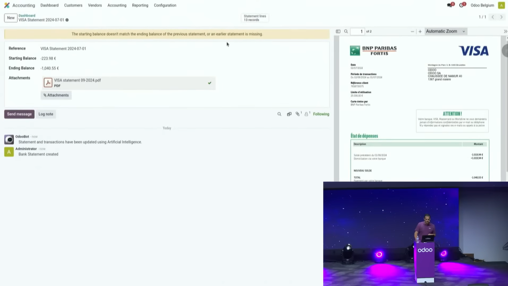
Task: Click the green checkmark on the attachment
Action: pos(210,83)
